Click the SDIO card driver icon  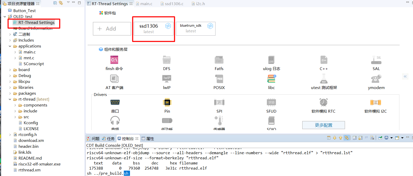[x=271, y=120]
